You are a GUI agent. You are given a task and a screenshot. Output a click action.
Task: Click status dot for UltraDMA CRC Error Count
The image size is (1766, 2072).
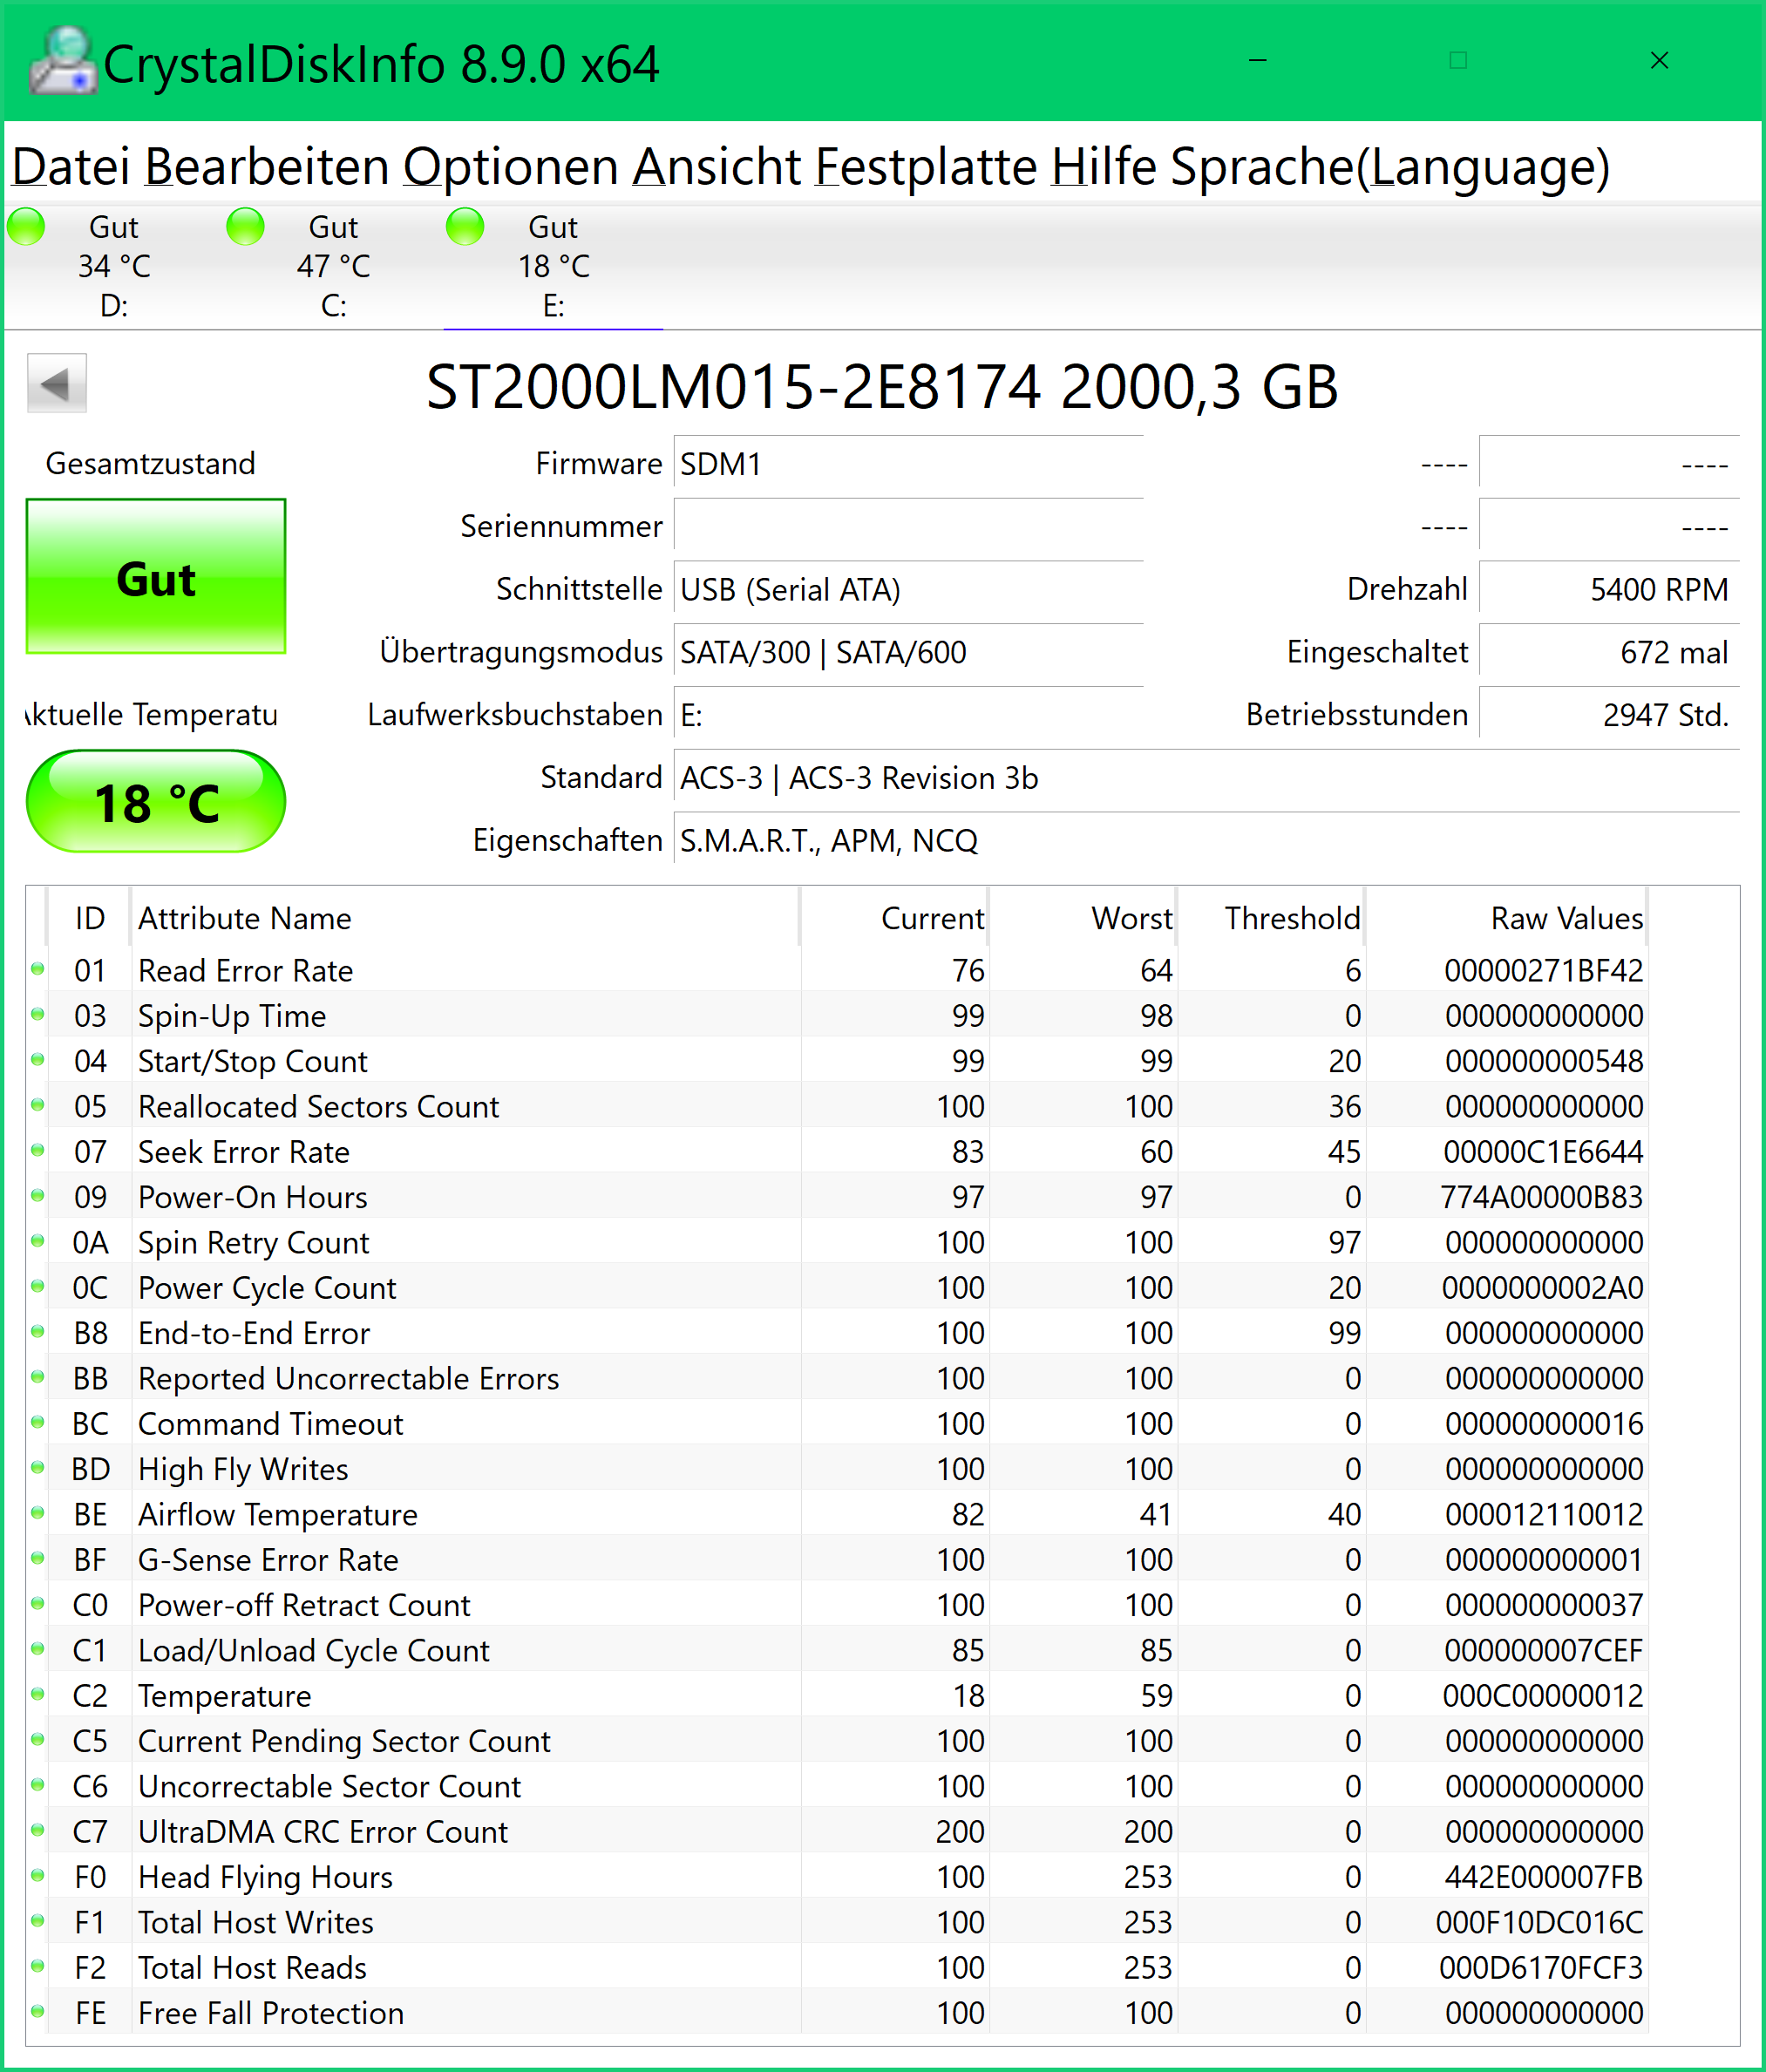click(38, 1830)
